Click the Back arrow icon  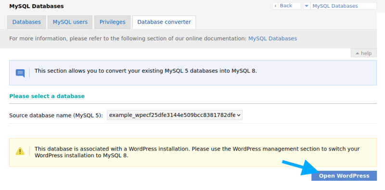pyautogui.click(x=275, y=6)
